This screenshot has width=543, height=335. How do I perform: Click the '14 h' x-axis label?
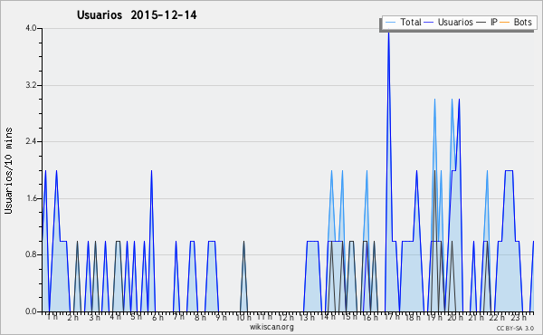coord(328,317)
